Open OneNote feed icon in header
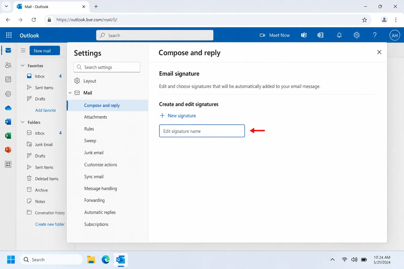 320,35
